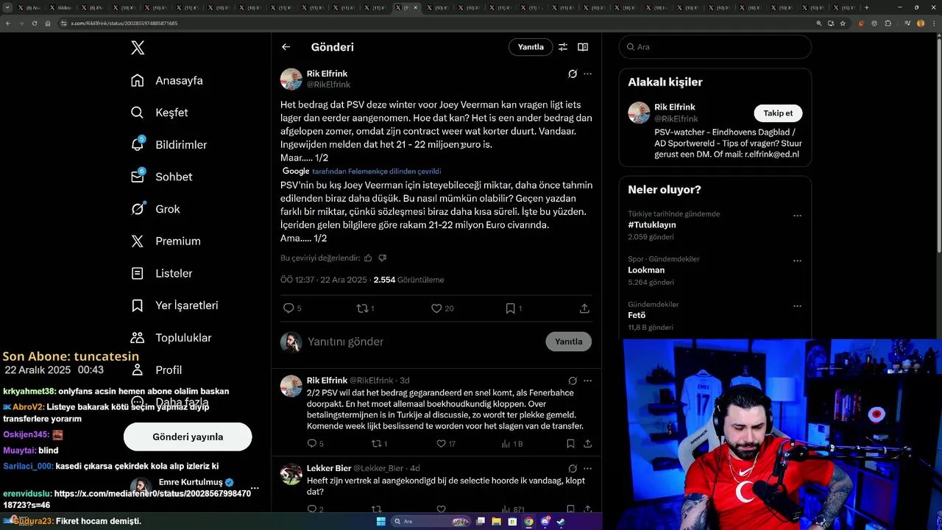The width and height of the screenshot is (942, 530).
Task: Open the Fetö trending topic
Action: click(637, 315)
